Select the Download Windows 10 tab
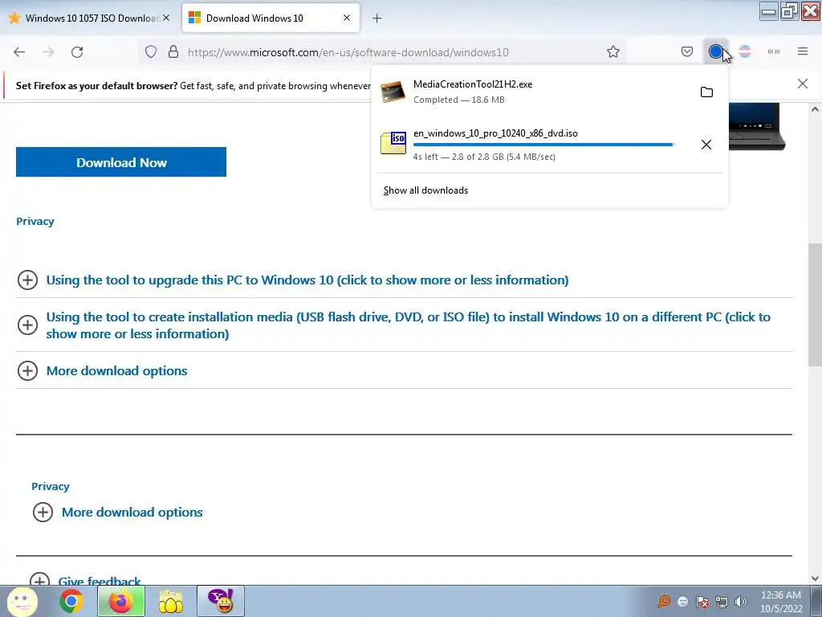Image resolution: width=822 pixels, height=617 pixels. tap(271, 18)
